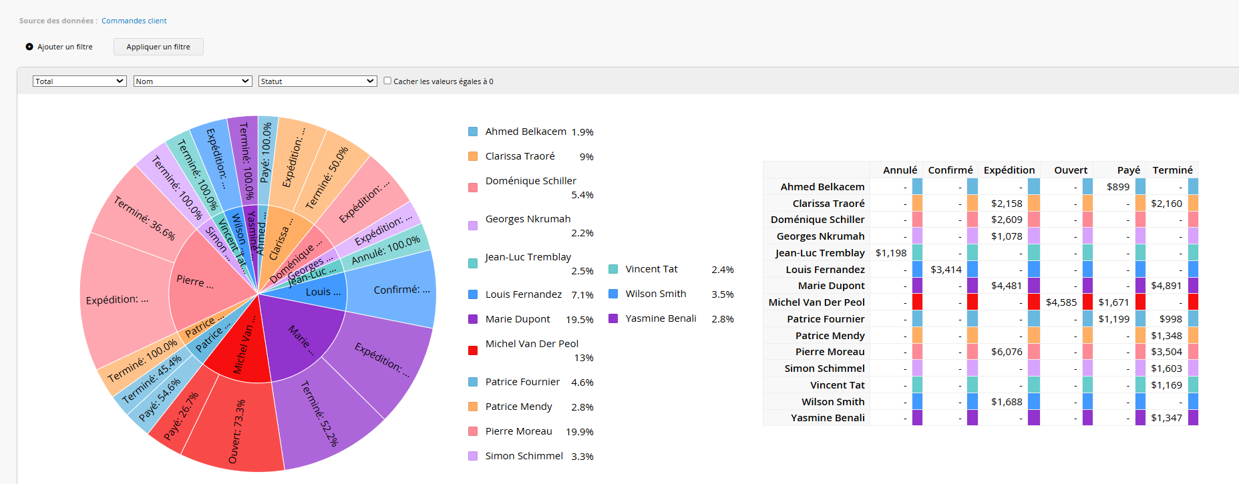Check Cacher les valeurs égales à 0
The height and width of the screenshot is (484, 1239).
coord(387,81)
